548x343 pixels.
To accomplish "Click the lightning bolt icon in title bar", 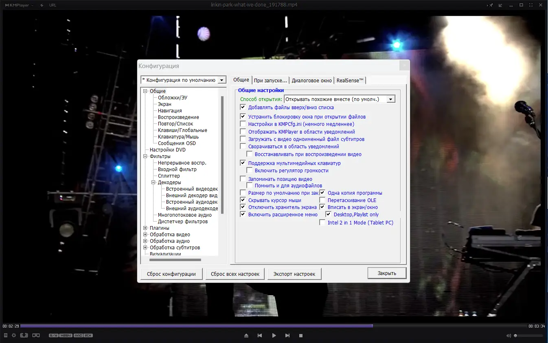I will click(x=42, y=5).
